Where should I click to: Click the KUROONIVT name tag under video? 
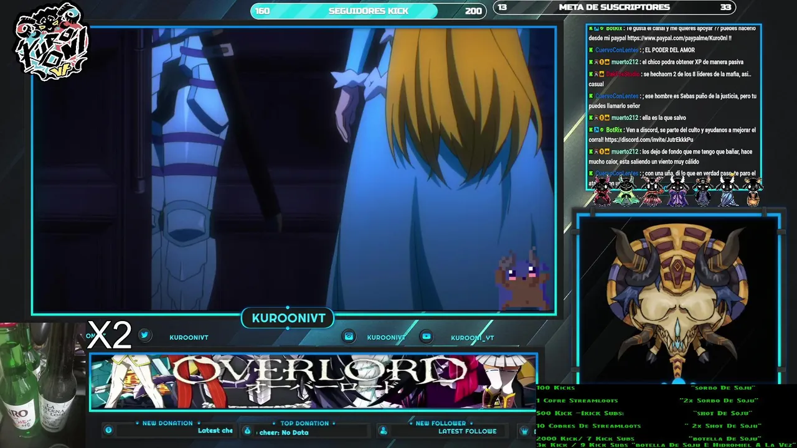[288, 318]
